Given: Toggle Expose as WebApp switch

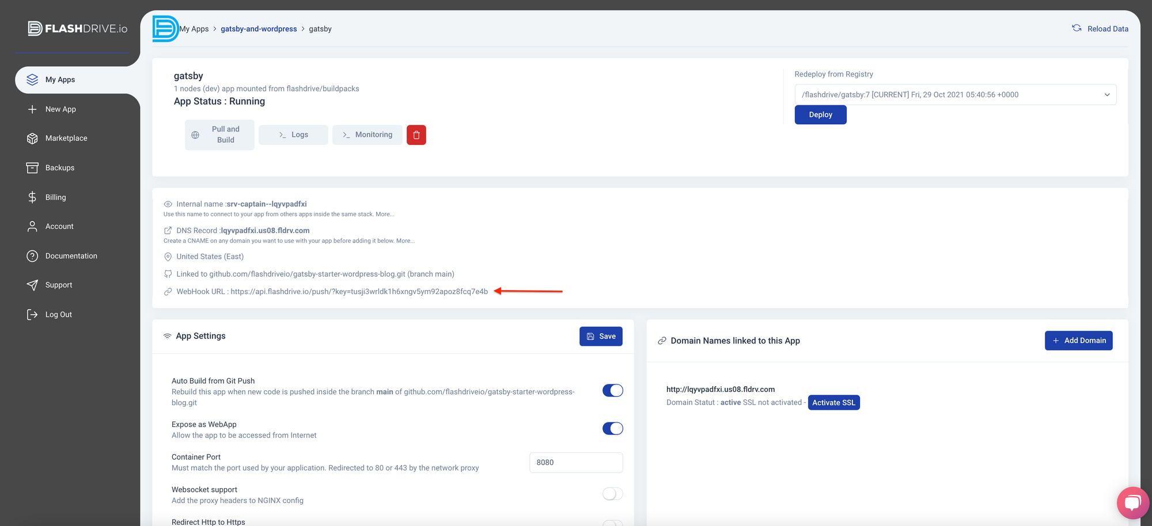Looking at the screenshot, I should pos(613,429).
